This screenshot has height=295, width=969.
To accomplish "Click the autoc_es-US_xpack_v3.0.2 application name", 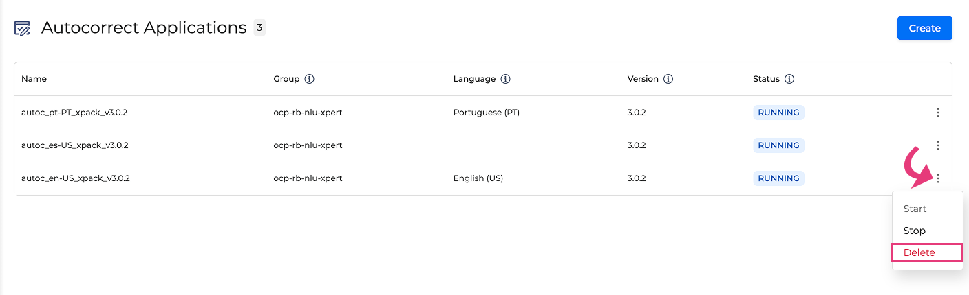I will coord(74,145).
